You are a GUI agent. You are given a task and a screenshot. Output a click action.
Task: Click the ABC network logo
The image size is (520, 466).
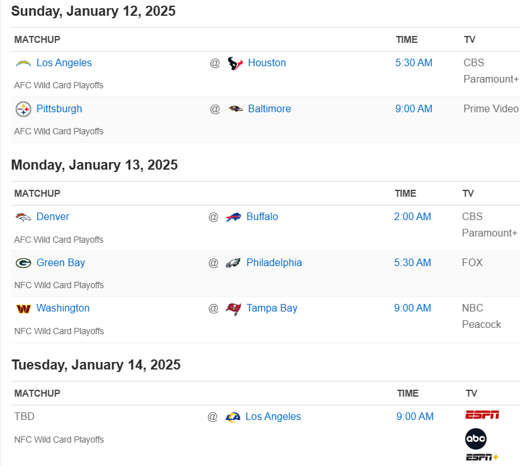[476, 438]
